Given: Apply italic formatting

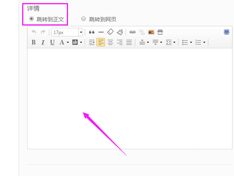Looking at the screenshot, I should (43, 43).
